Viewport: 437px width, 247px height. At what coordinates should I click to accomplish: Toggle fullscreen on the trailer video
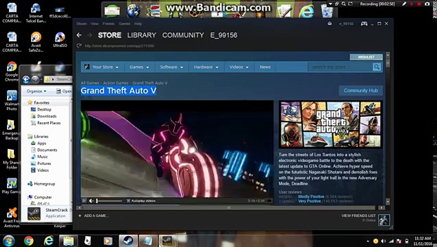pos(270,201)
